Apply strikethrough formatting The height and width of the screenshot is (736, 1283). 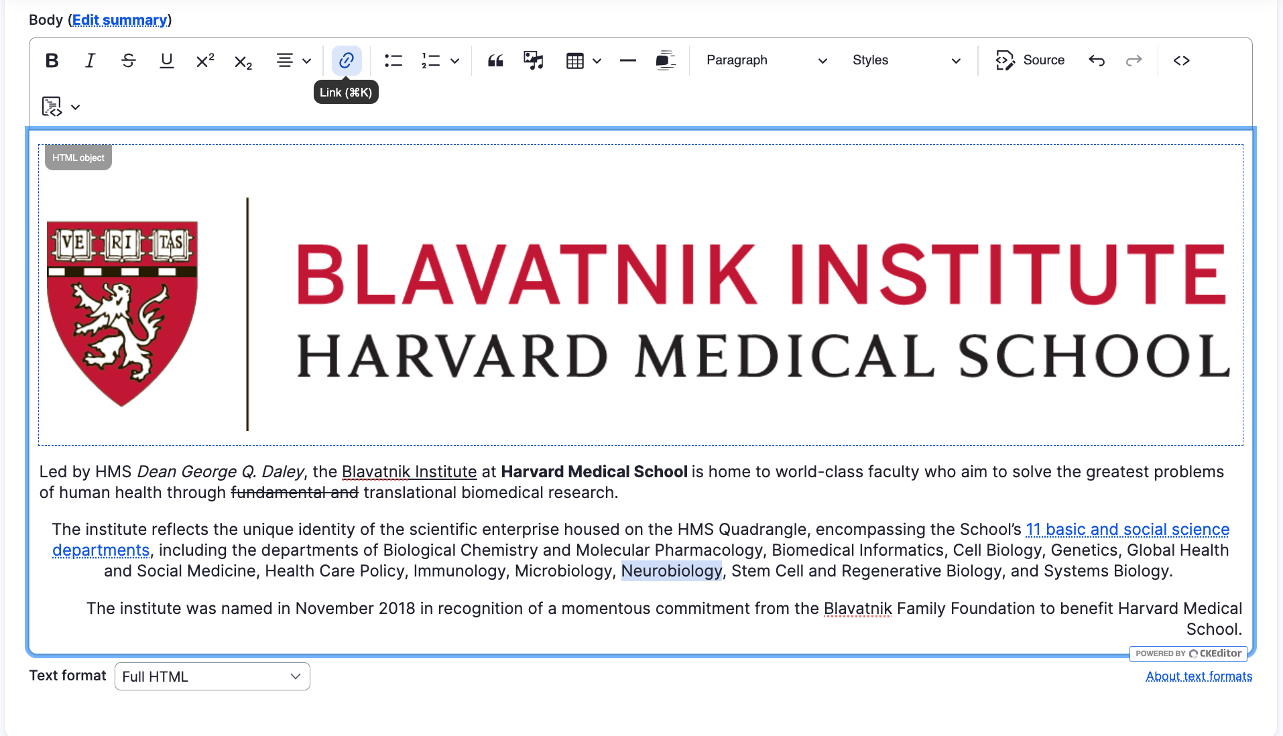click(128, 61)
